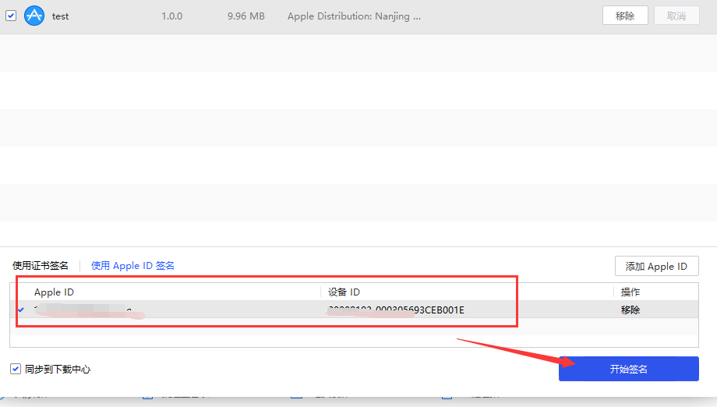This screenshot has height=407, width=717.
Task: Switch to 使用 Apple ID 签名 tab
Action: pyautogui.click(x=132, y=266)
